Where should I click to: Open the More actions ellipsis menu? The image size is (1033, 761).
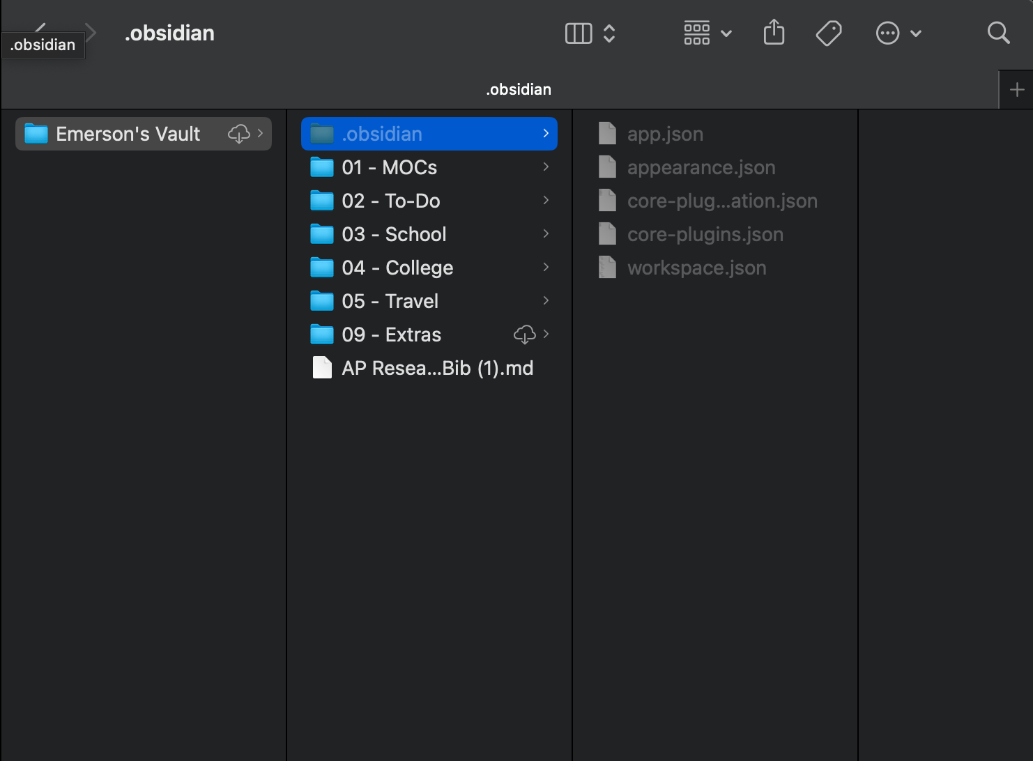click(x=887, y=33)
